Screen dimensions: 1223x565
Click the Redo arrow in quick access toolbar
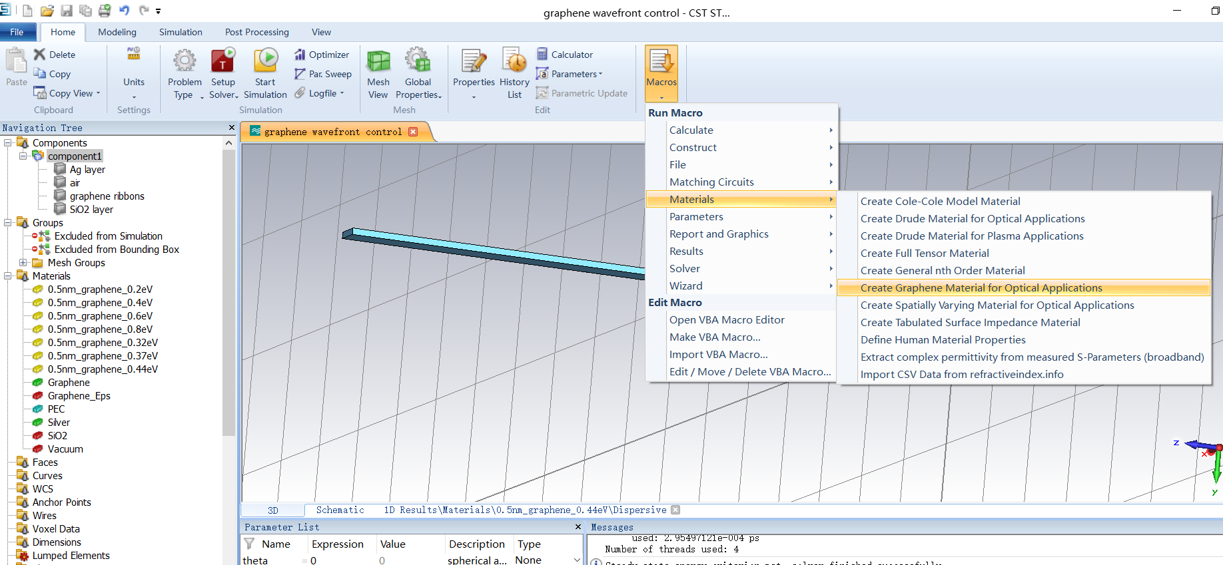pos(144,11)
